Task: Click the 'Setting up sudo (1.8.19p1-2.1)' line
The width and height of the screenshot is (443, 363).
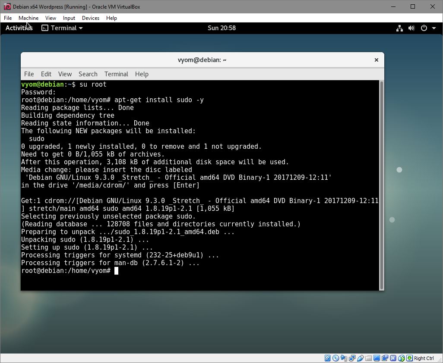Action: tap(87, 247)
